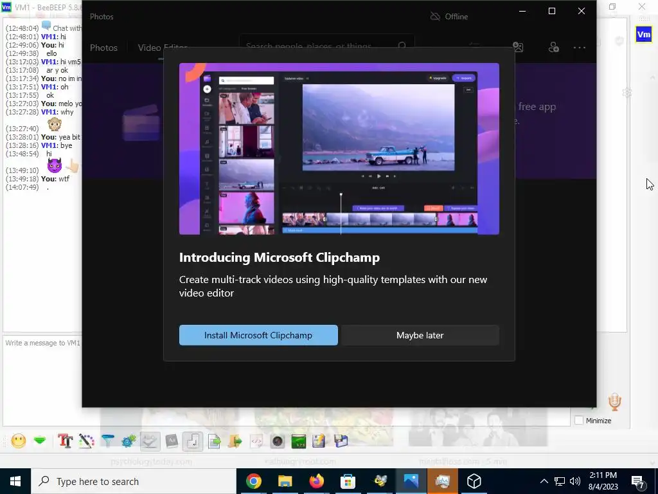Viewport: 658px width, 494px height.
Task: Expand the system tray hidden icons chevron
Action: [544, 481]
